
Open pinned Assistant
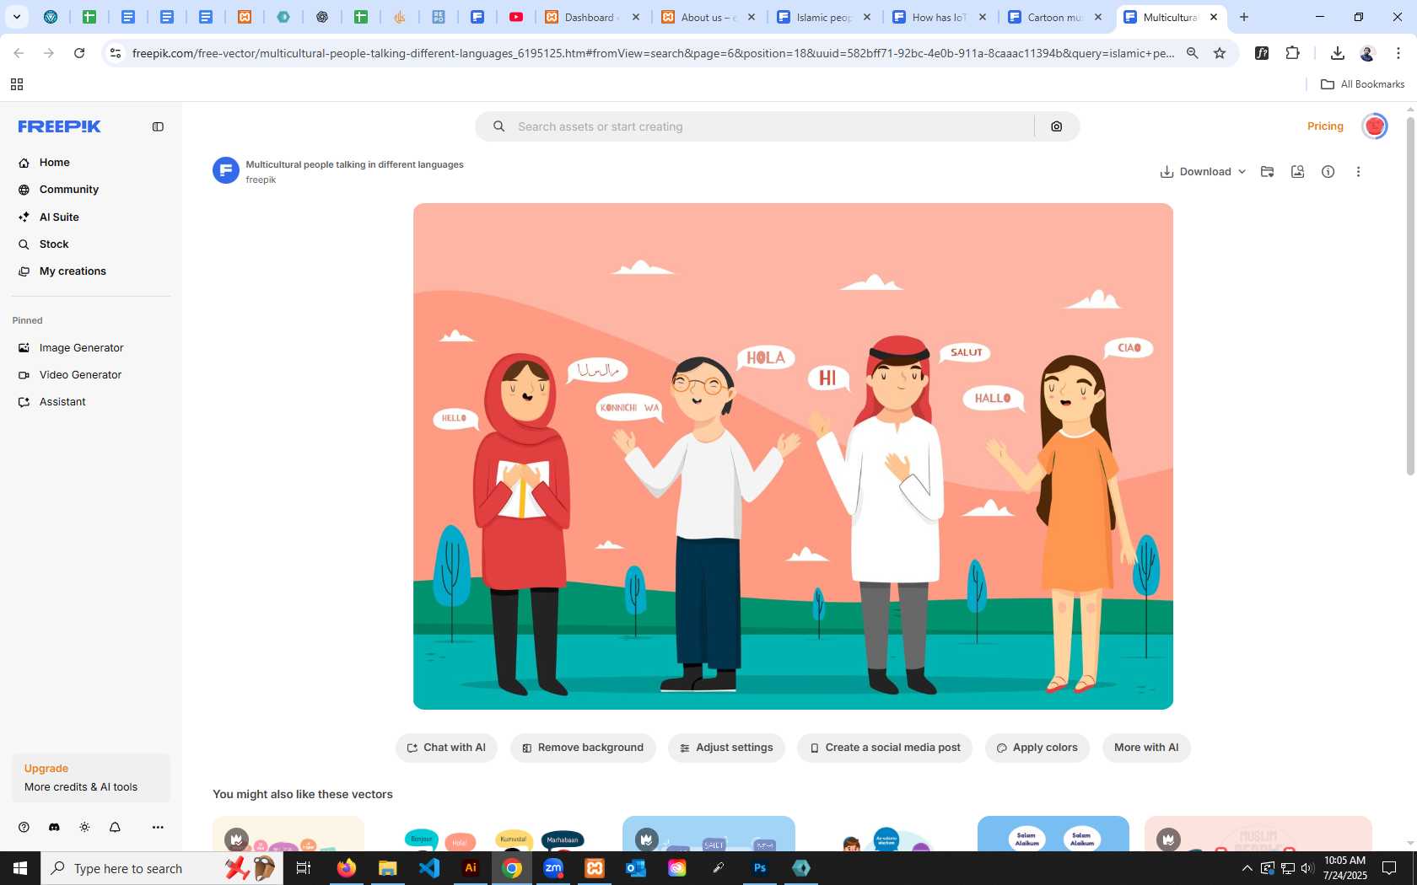(62, 401)
